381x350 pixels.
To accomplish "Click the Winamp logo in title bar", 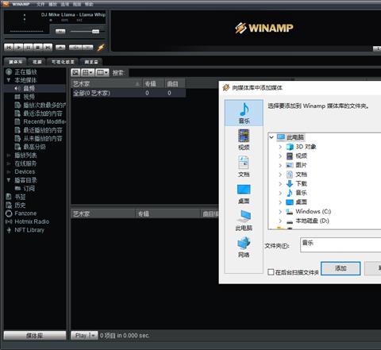I will tap(6, 4).
